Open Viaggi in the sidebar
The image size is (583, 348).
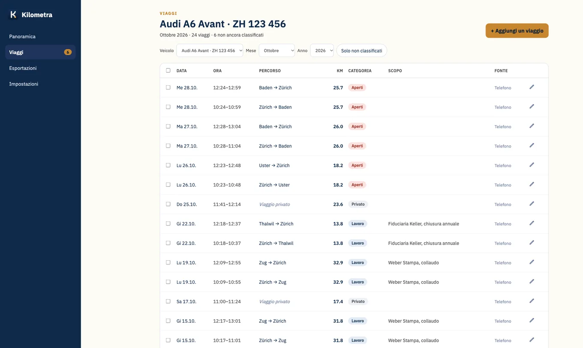tap(40, 52)
